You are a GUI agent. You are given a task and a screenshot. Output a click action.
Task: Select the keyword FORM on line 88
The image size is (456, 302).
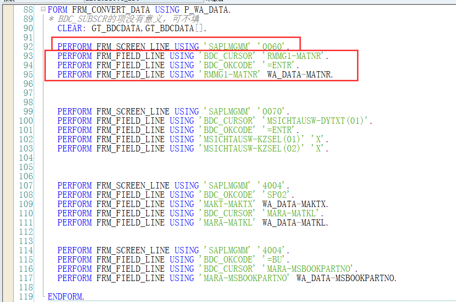click(57, 9)
